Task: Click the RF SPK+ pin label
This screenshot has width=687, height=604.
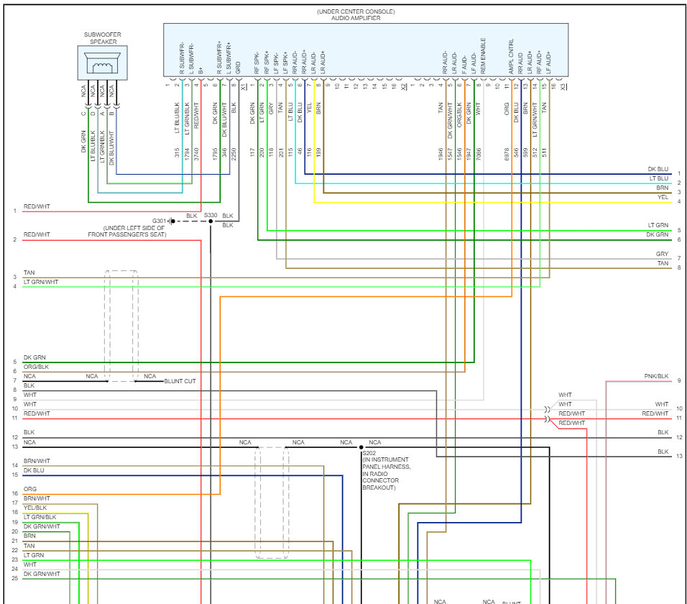Action: [267, 63]
